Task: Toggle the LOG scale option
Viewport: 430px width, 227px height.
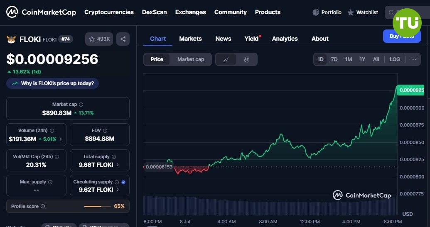Action: coord(395,59)
